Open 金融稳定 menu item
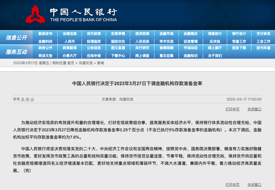The image size is (275, 190). coord(191,34)
